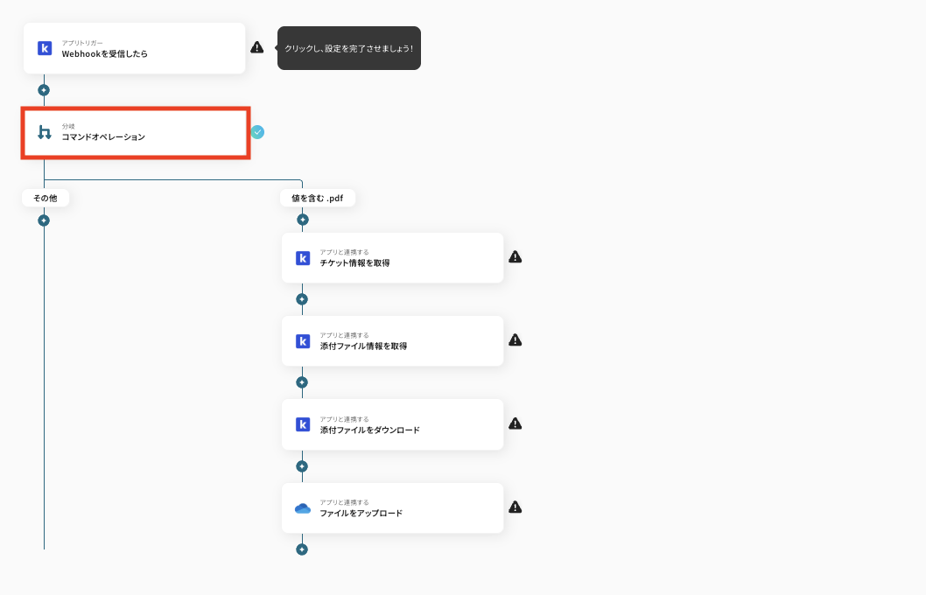The width and height of the screenshot is (926, 595).
Task: Click the warning icon beside チケット情報を取得
Action: [515, 256]
